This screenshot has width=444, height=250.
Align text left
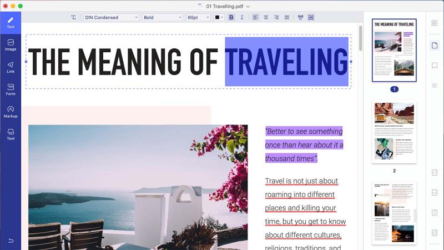coord(255,17)
